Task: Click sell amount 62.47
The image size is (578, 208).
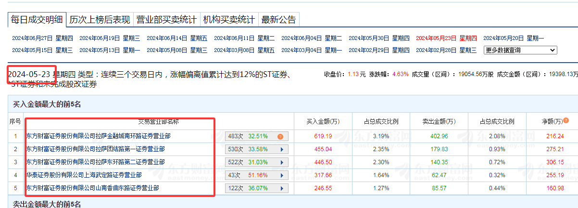Action: click(440, 175)
